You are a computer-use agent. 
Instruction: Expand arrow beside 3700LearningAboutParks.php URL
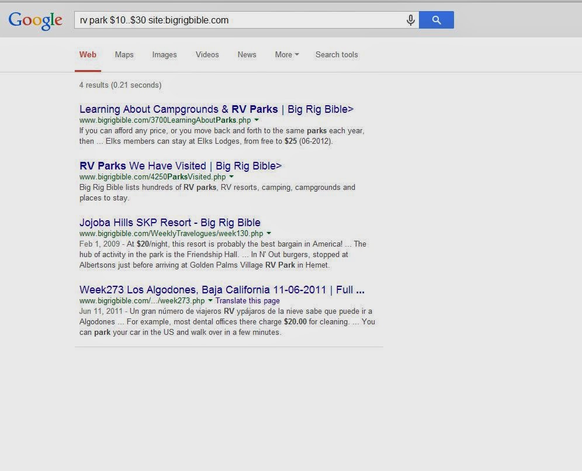tap(257, 120)
